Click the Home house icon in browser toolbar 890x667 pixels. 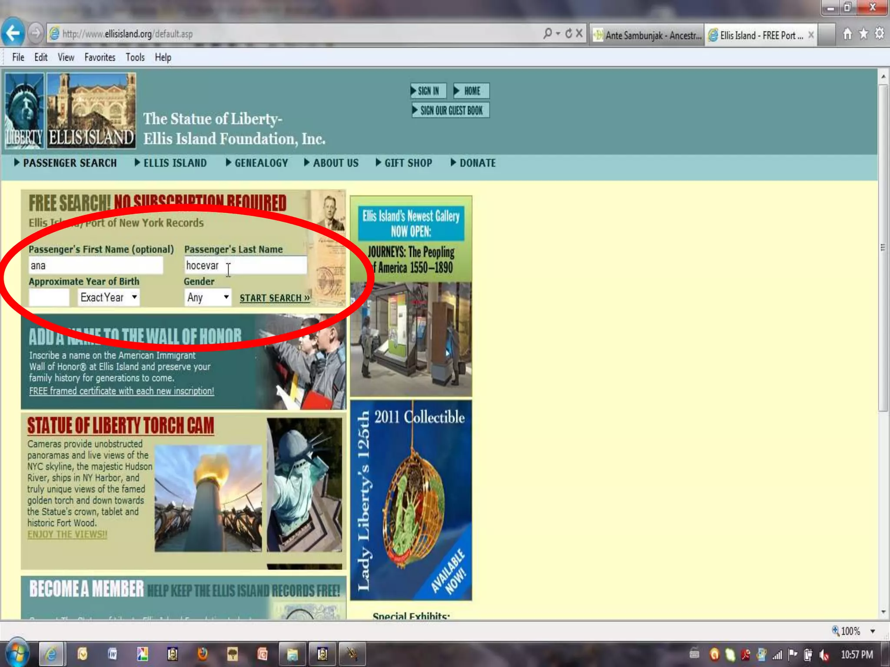click(x=847, y=34)
